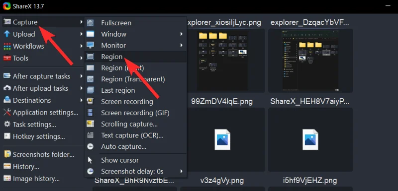Click the After upload tasks cloud icon

pos(7,88)
